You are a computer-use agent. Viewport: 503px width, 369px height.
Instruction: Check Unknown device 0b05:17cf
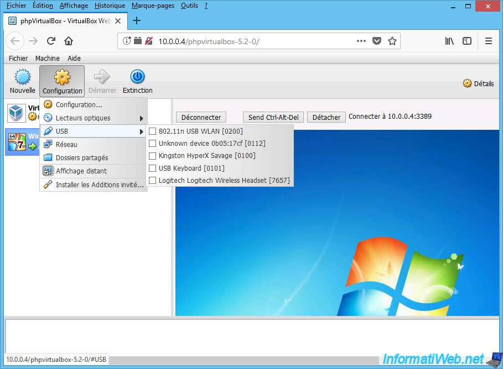[152, 144]
